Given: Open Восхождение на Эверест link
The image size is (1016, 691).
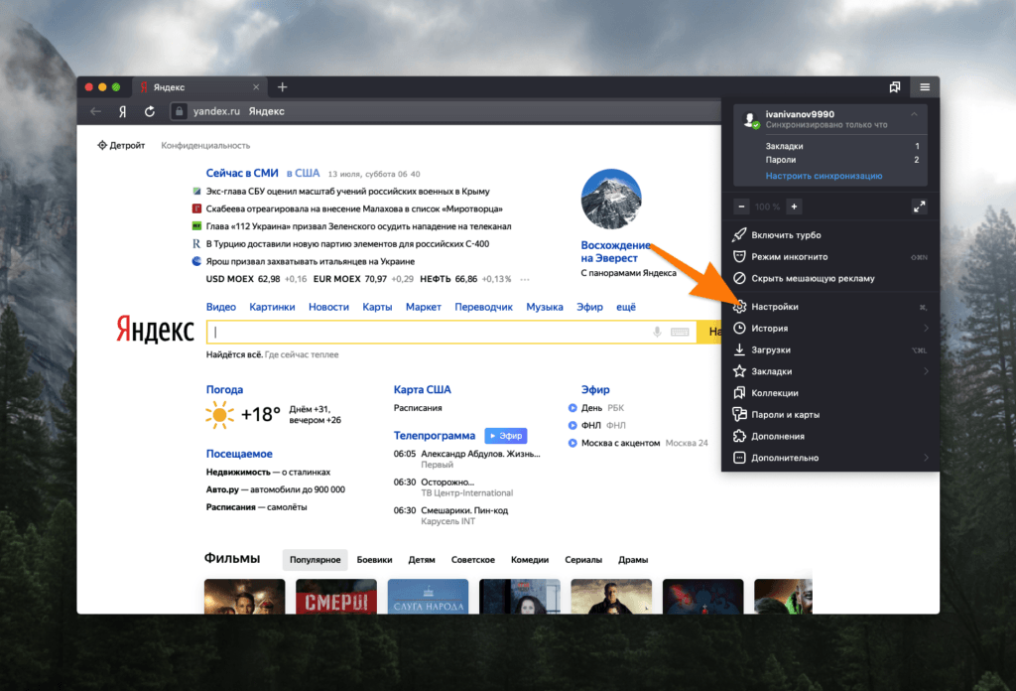Looking at the screenshot, I should (x=615, y=251).
